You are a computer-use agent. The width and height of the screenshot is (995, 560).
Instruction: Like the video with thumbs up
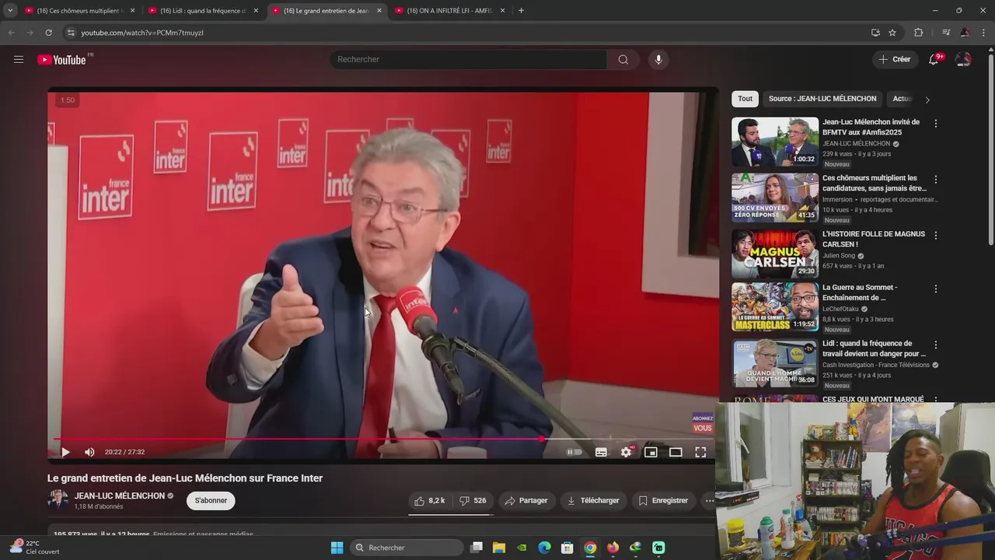point(430,501)
